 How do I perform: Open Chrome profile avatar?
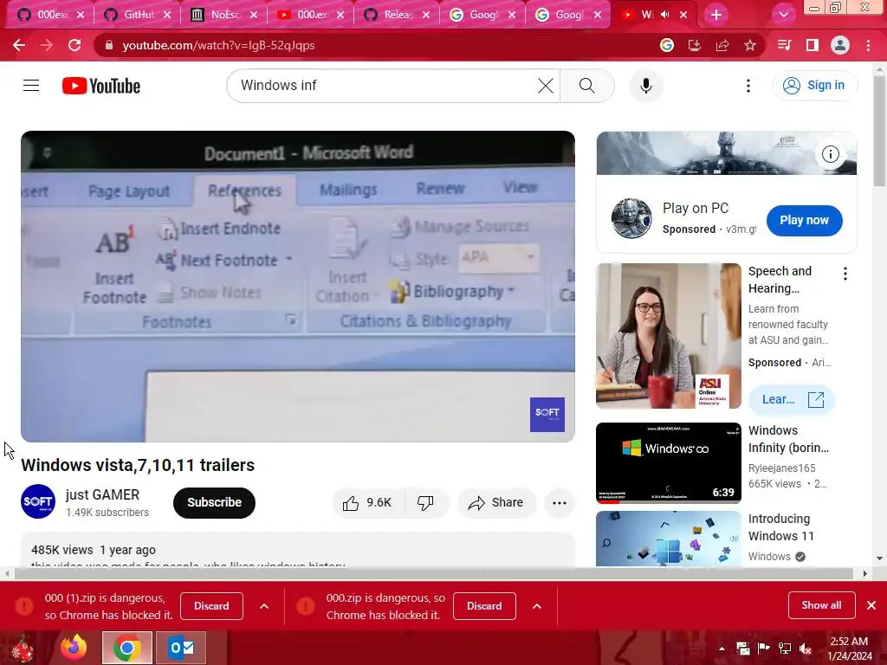coord(840,45)
